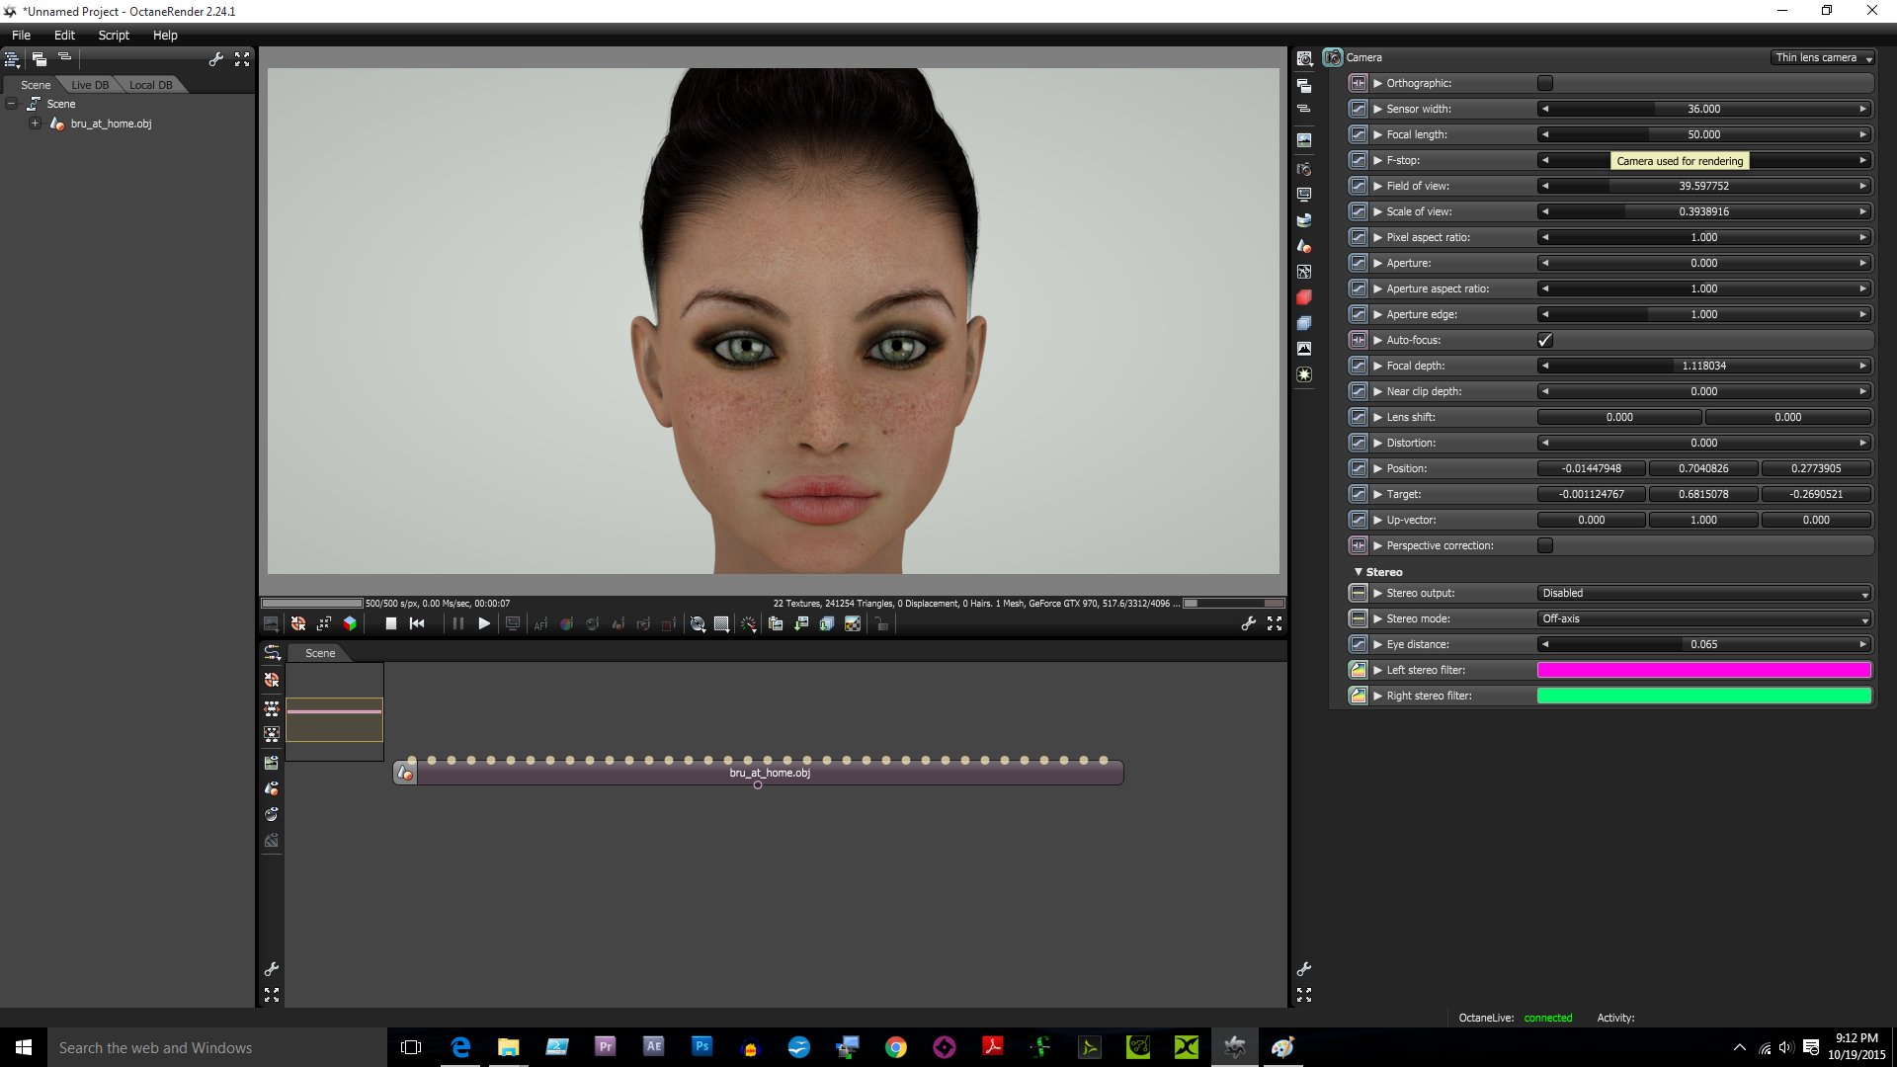Click the Camera node icon in inspector header
The width and height of the screenshot is (1897, 1067).
[x=1333, y=57]
